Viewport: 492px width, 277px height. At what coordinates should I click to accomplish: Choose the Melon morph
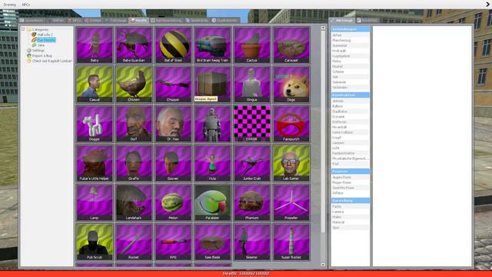pyautogui.click(x=173, y=203)
